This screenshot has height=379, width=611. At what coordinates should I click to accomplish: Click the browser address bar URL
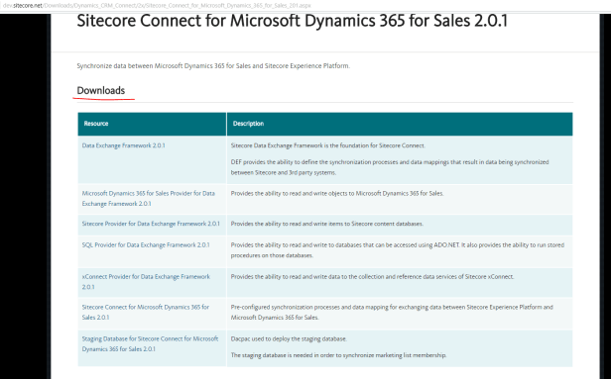157,5
